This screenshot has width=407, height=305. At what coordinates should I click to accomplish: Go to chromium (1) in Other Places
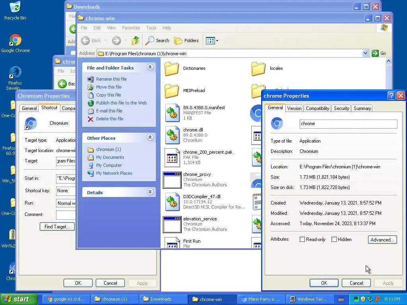click(109, 149)
